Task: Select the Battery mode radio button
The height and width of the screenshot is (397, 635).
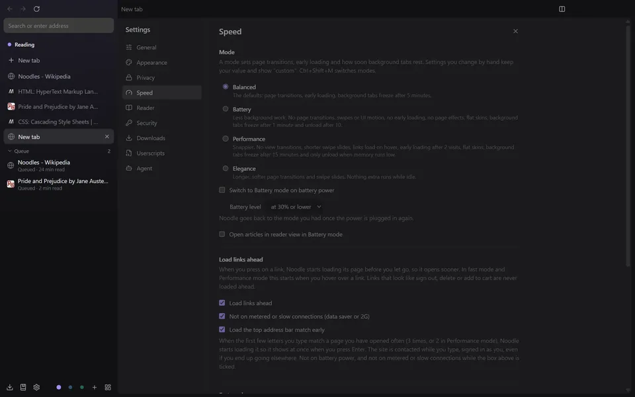Action: 226,109
